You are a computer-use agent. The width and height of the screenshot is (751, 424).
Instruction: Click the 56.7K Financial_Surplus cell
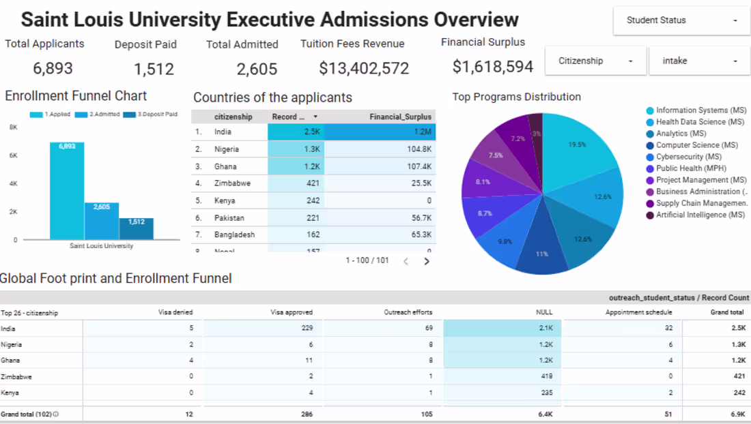380,217
